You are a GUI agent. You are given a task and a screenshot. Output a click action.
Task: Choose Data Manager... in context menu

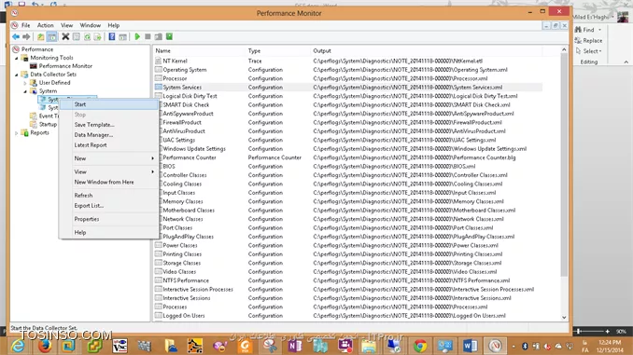(108, 135)
